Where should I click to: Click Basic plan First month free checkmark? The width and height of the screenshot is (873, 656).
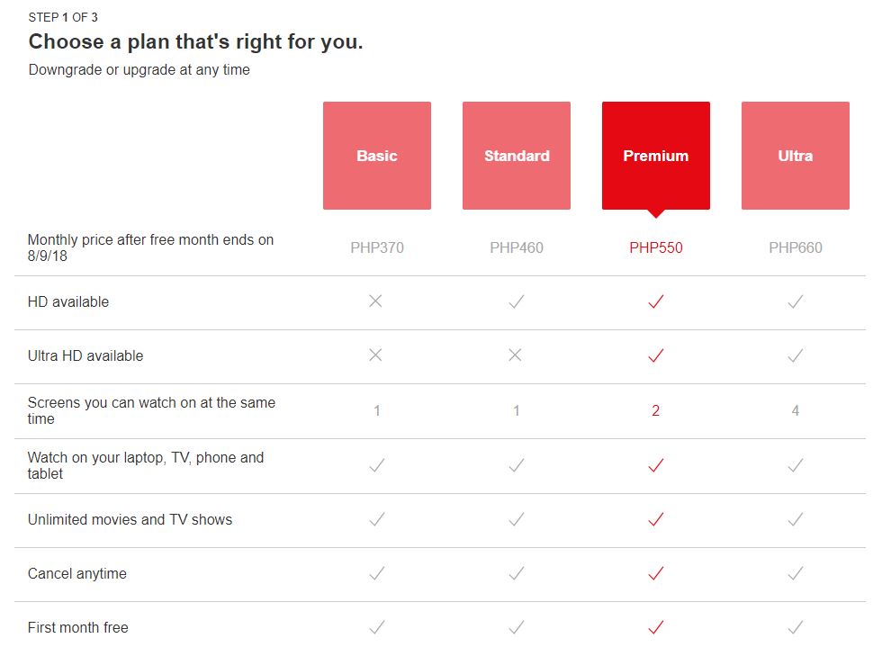click(x=376, y=627)
